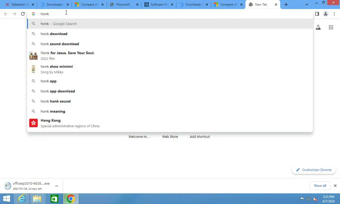
Task: Click the honk shoo mimimi song thumbnail
Action: tap(33, 69)
